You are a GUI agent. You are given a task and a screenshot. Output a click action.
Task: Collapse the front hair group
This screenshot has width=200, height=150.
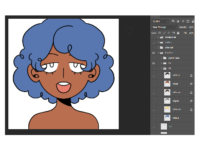[158, 52]
